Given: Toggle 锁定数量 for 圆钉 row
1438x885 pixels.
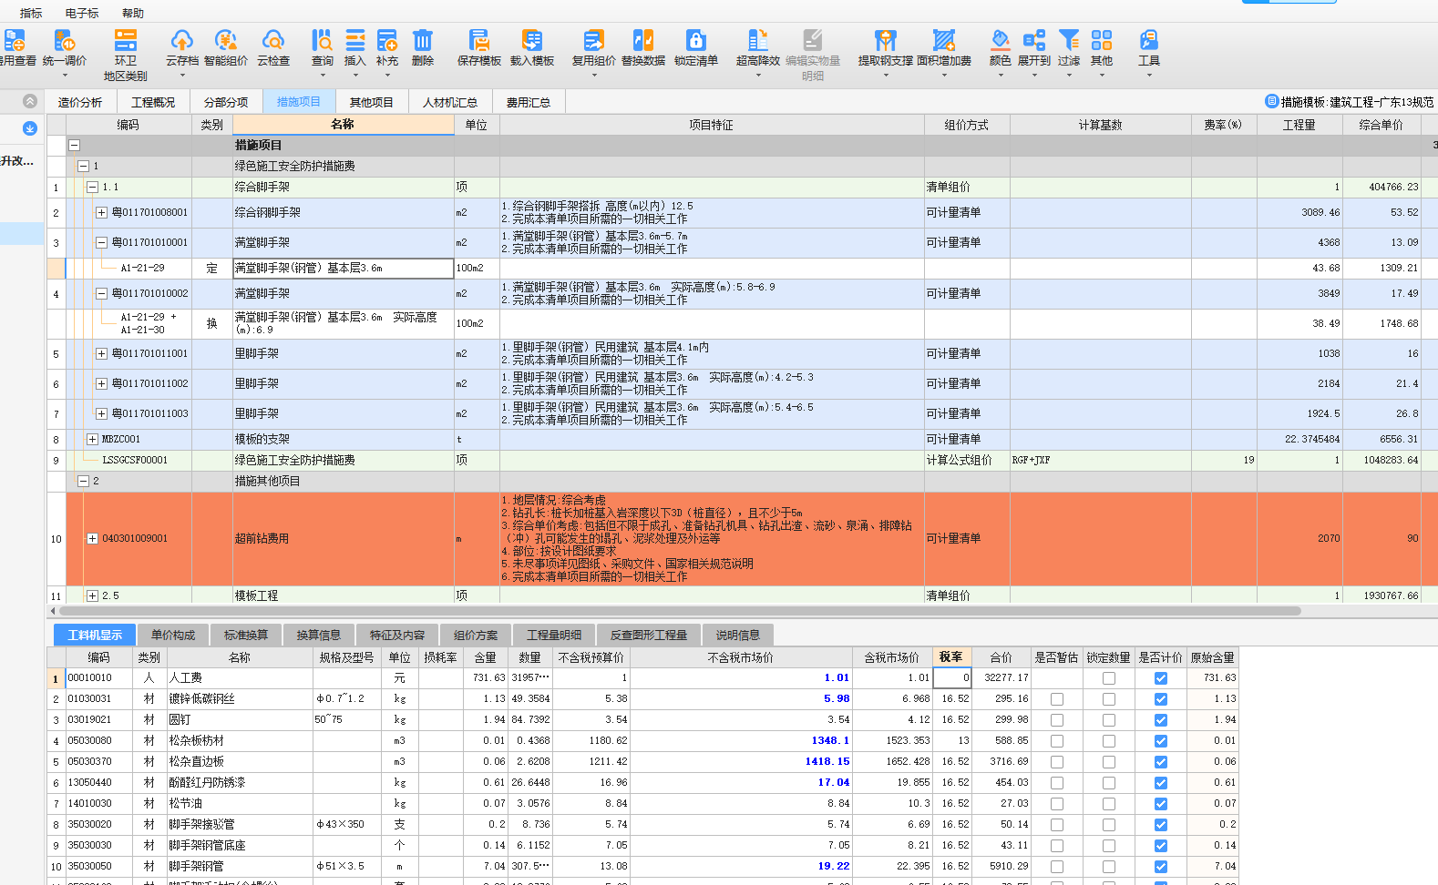Looking at the screenshot, I should (1108, 720).
